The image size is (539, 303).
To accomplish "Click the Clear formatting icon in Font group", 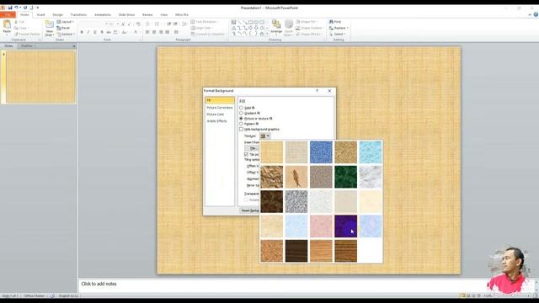I will point(138,24).
